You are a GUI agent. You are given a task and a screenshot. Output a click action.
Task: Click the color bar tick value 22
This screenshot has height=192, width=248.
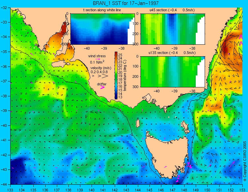tap(120, 66)
